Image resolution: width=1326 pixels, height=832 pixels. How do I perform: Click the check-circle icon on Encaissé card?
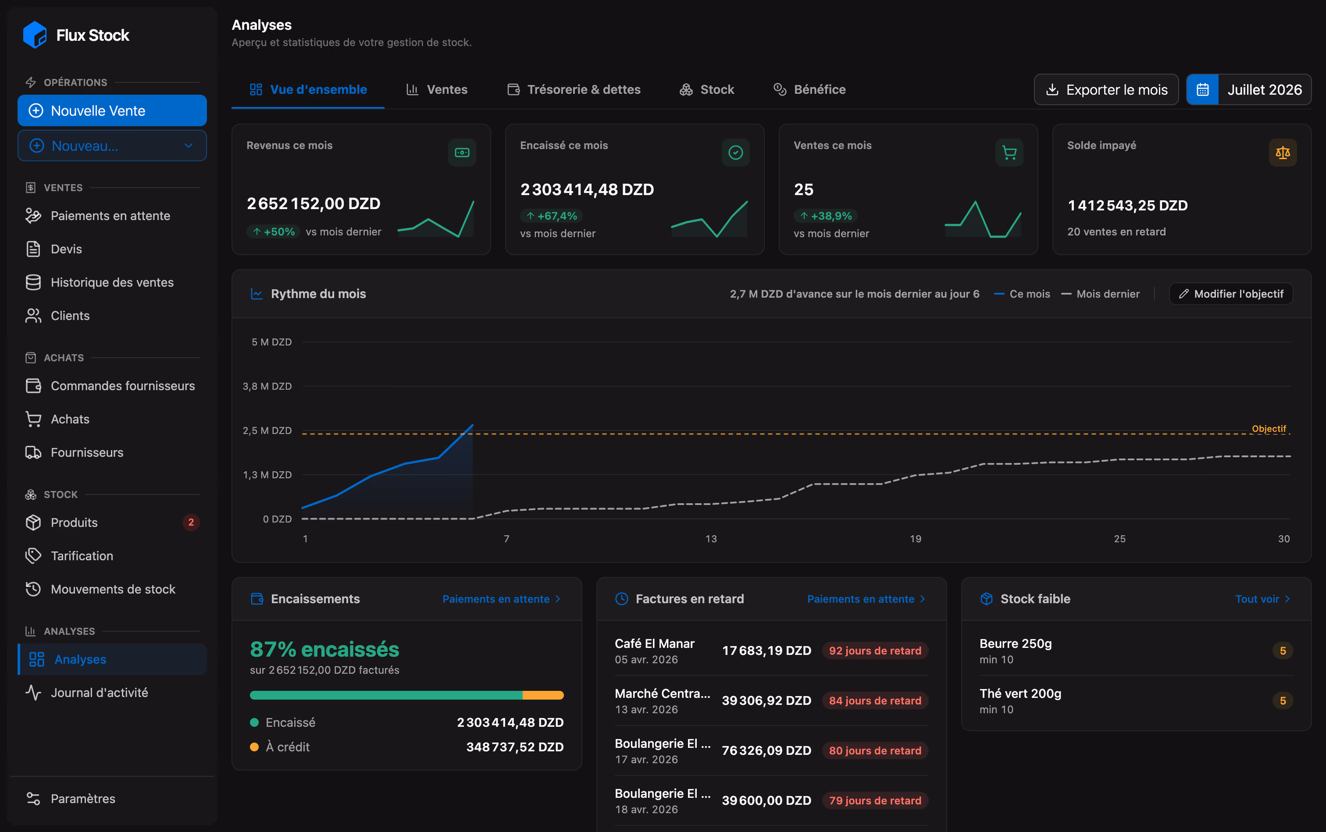point(735,153)
